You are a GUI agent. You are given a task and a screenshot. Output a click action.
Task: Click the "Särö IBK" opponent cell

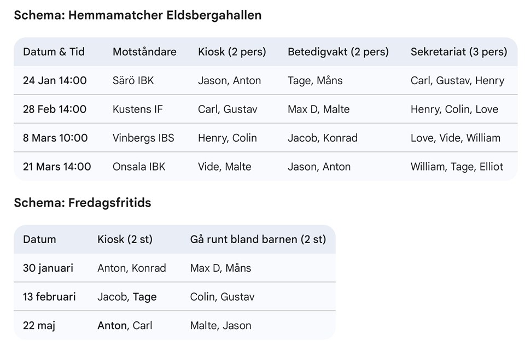pyautogui.click(x=133, y=80)
